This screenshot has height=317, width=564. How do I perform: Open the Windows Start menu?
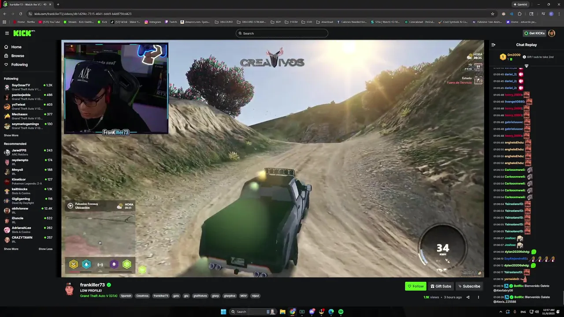tap(223, 312)
